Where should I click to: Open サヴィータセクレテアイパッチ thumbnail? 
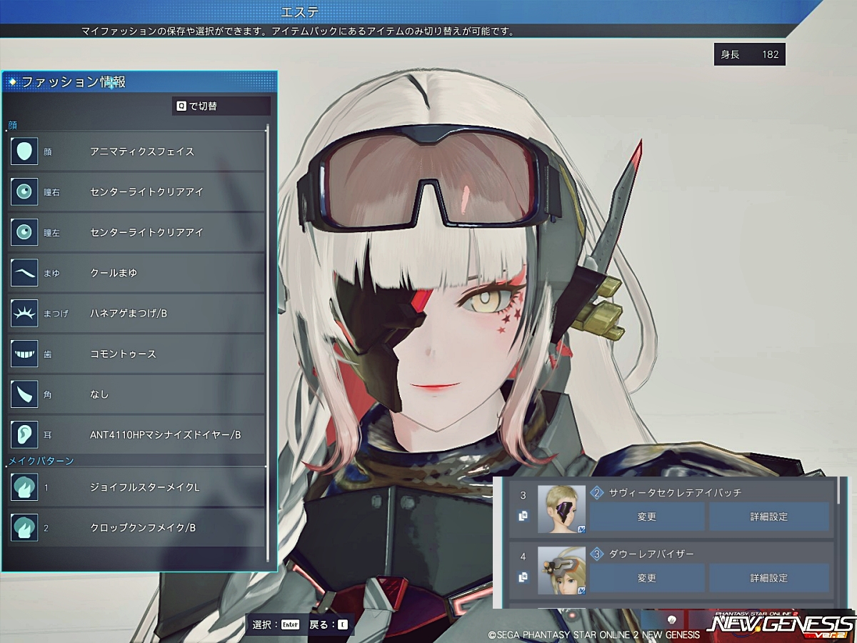[x=561, y=509]
